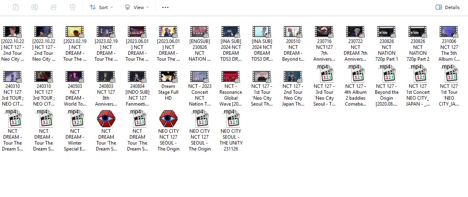The width and height of the screenshot is (468, 197).
Task: Select 230716 NCT127 7th Anniversary video thumbnail
Action: coord(324,32)
